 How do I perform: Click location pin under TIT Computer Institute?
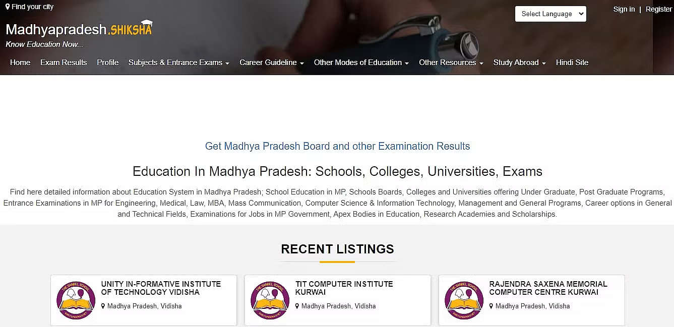point(297,306)
